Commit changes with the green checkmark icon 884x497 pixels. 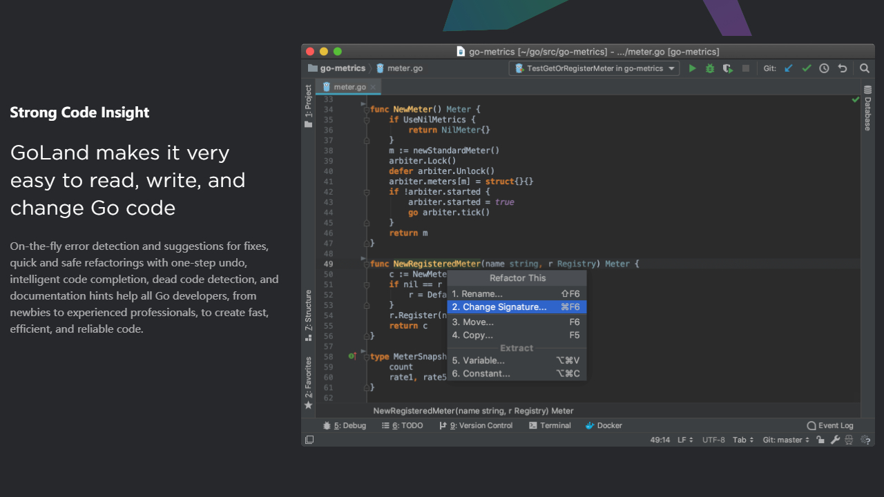point(806,68)
